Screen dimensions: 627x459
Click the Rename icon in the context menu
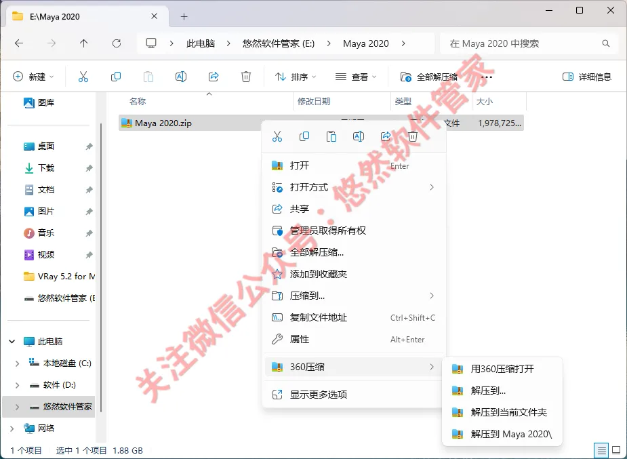pyautogui.click(x=359, y=137)
